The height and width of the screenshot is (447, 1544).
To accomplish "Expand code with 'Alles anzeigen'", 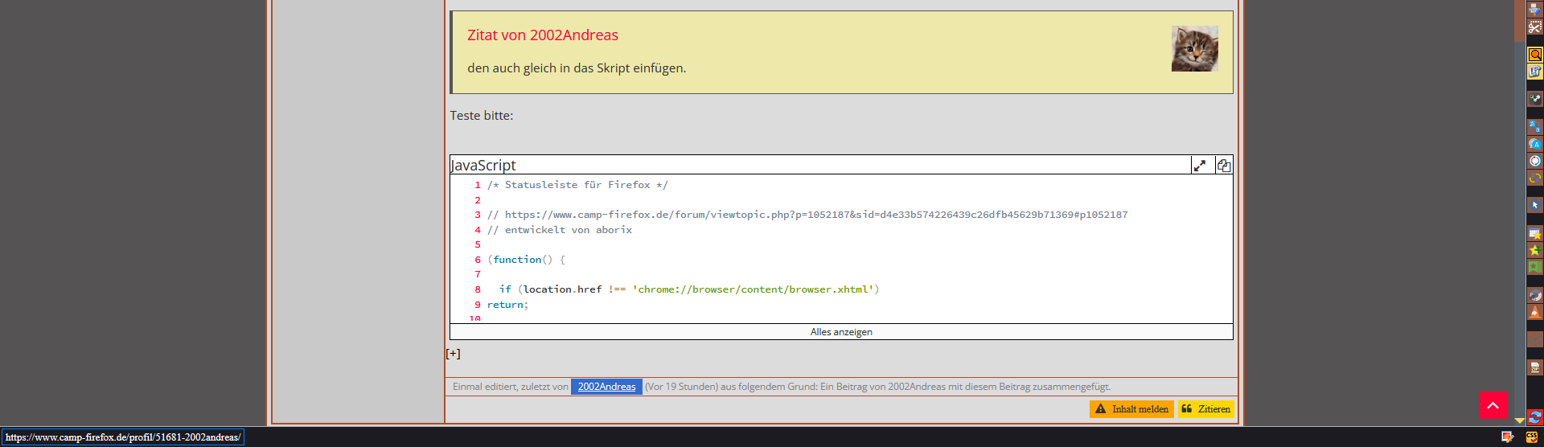I will 840,332.
